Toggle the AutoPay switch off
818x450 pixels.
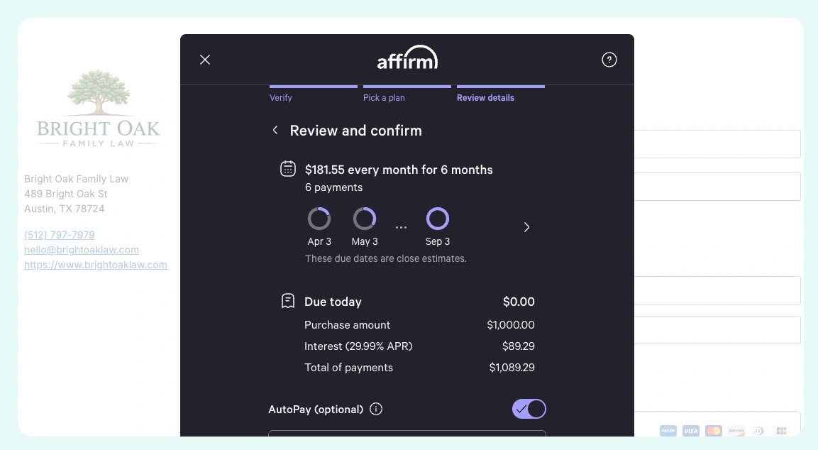[x=529, y=409]
